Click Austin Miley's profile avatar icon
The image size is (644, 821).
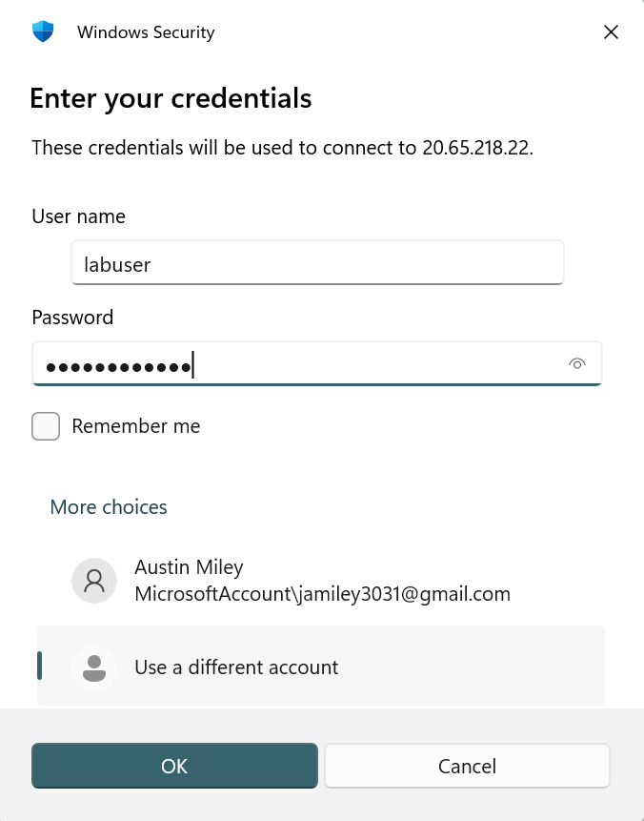tap(94, 581)
